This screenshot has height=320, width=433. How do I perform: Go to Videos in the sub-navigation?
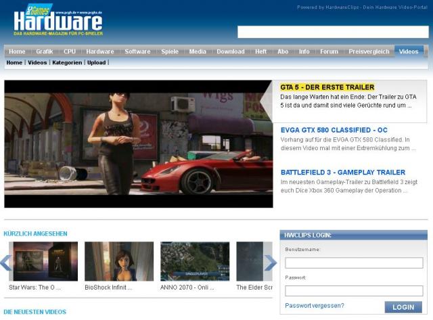point(37,63)
